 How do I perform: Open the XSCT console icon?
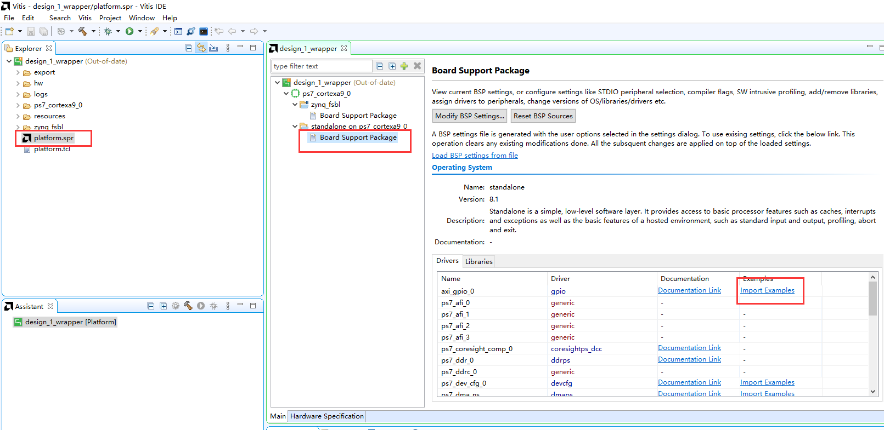178,31
